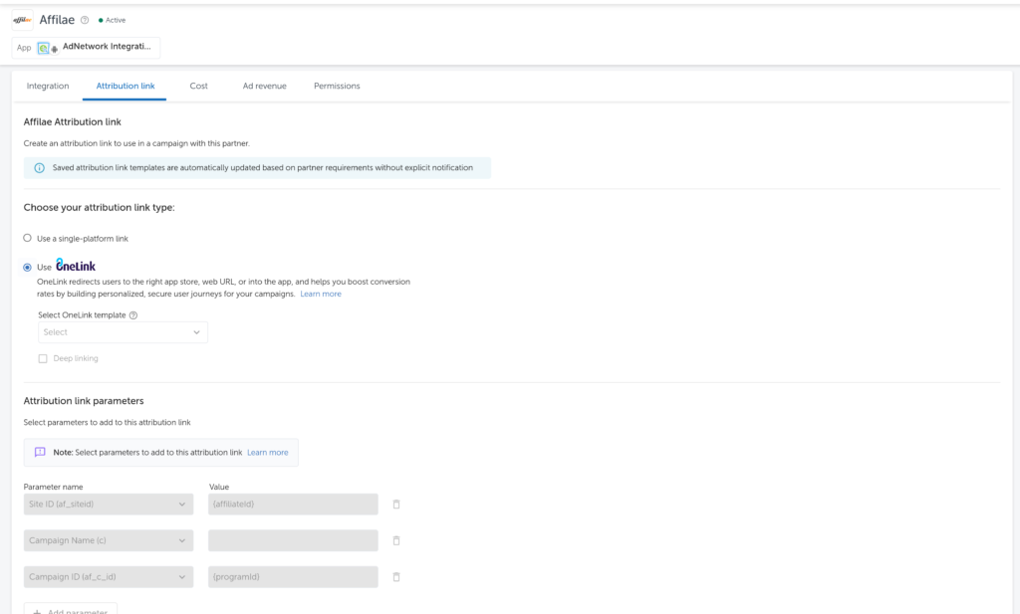Image resolution: width=1020 pixels, height=614 pixels.
Task: Switch to the Integration tab
Action: click(x=48, y=86)
